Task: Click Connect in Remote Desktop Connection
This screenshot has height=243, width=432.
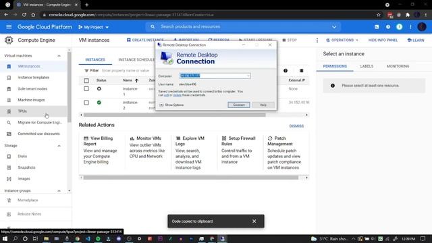Action: coord(238,105)
